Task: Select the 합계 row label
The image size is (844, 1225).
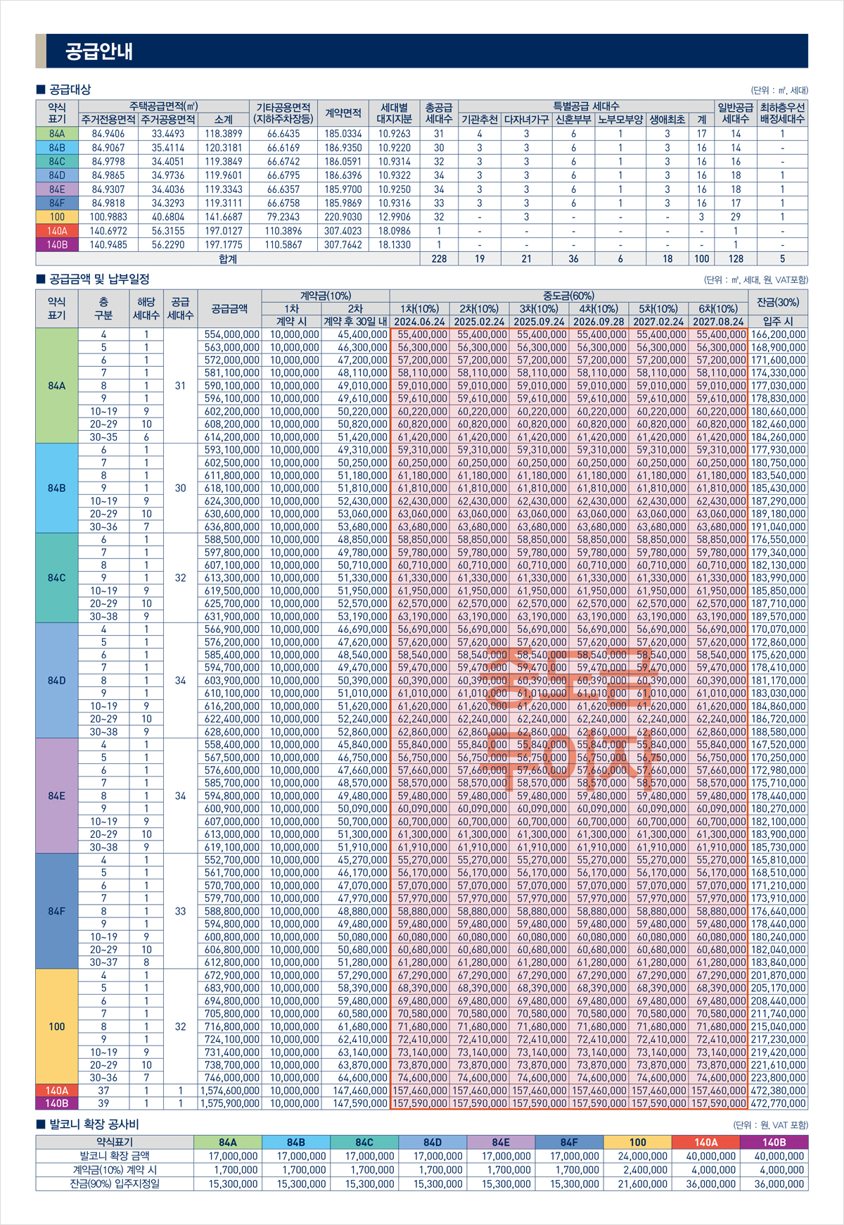Action: (x=228, y=259)
